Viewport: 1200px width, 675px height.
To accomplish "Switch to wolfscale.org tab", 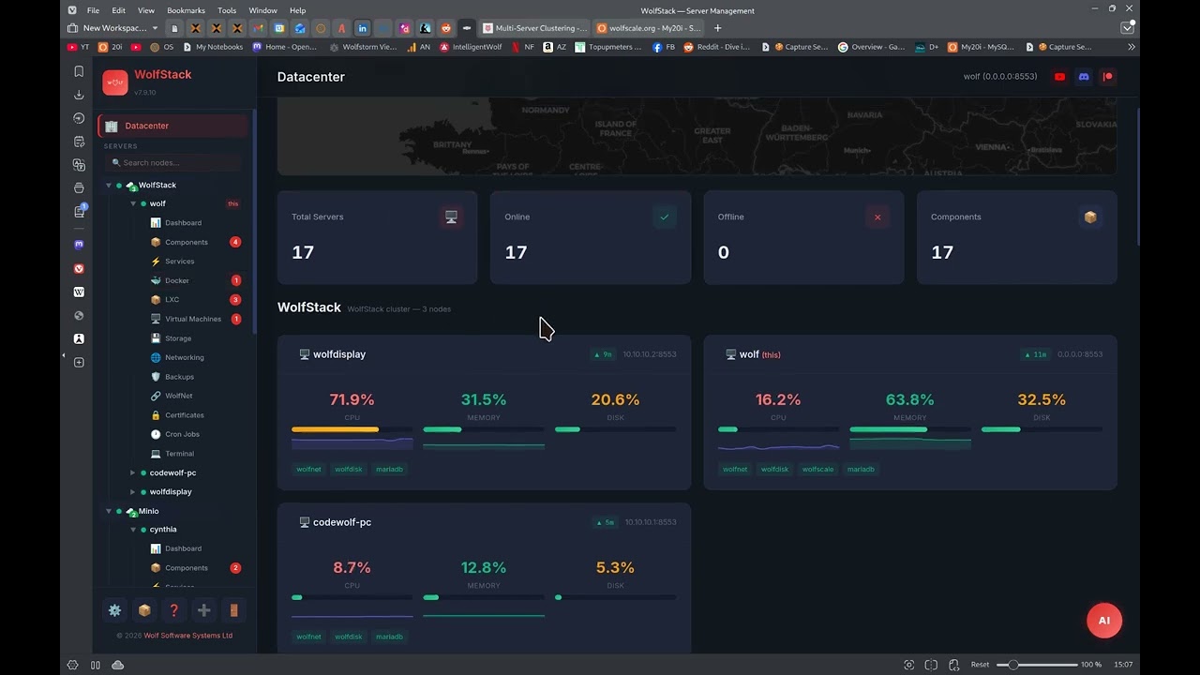I will [649, 28].
